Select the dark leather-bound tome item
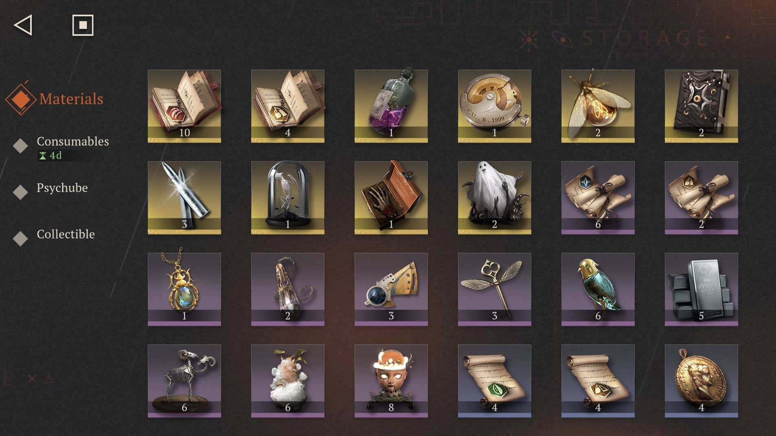This screenshot has width=776, height=436. point(701,106)
